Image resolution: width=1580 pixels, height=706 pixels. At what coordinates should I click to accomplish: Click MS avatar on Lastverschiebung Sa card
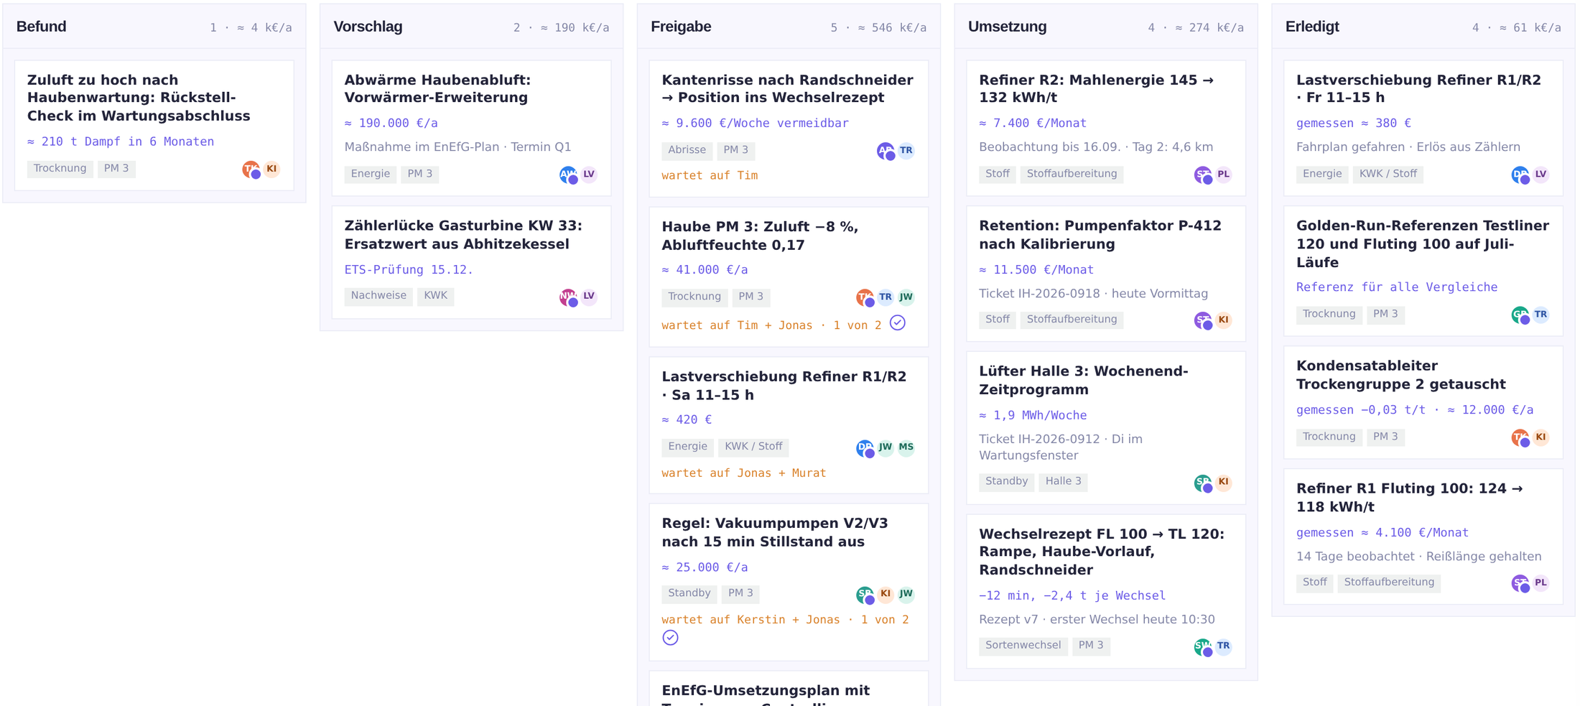click(906, 447)
